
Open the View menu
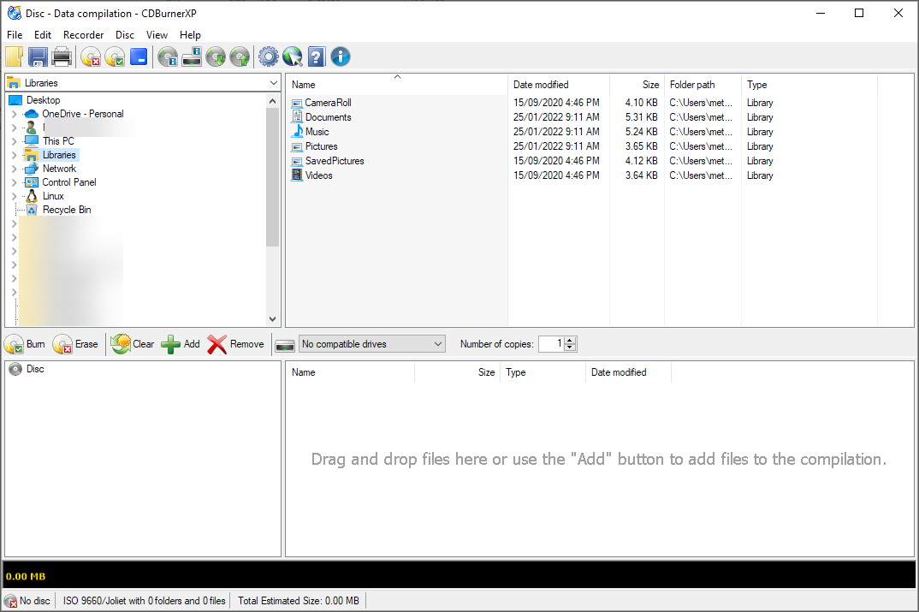(157, 35)
